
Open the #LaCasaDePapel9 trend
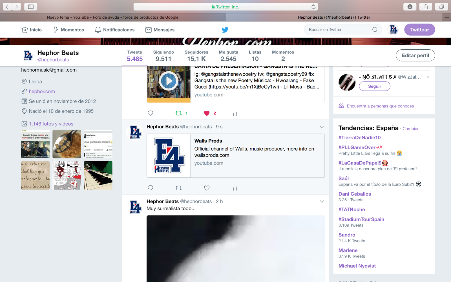pyautogui.click(x=360, y=163)
